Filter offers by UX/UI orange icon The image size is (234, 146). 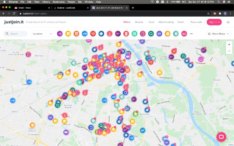[167, 34]
